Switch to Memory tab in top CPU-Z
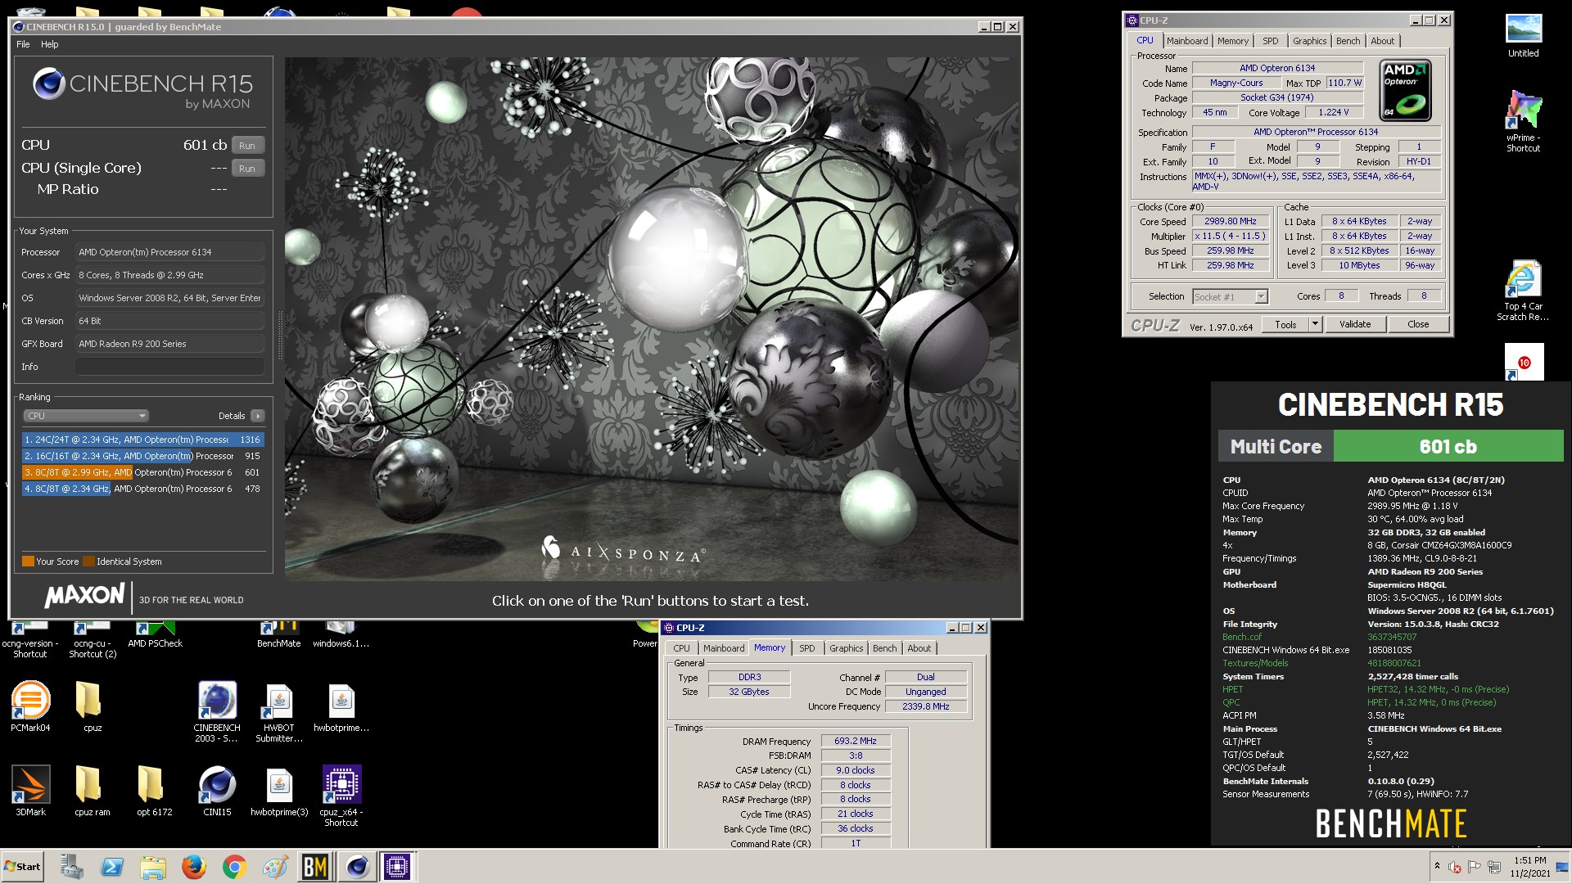The width and height of the screenshot is (1572, 884). [x=1232, y=41]
